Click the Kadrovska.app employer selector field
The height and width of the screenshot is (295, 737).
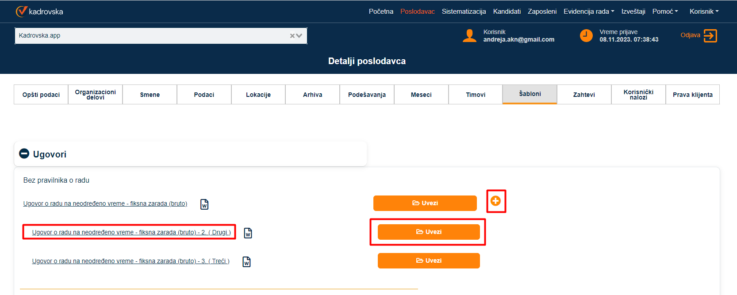coord(150,36)
